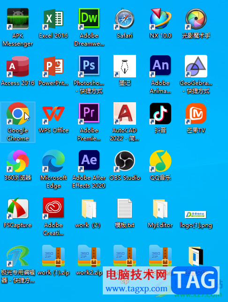Select the NX 10.0 icon
This screenshot has height=302, width=228.
(160, 19)
